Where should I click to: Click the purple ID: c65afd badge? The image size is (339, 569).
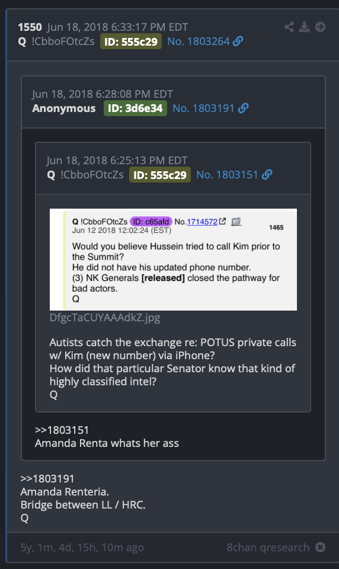pos(151,221)
